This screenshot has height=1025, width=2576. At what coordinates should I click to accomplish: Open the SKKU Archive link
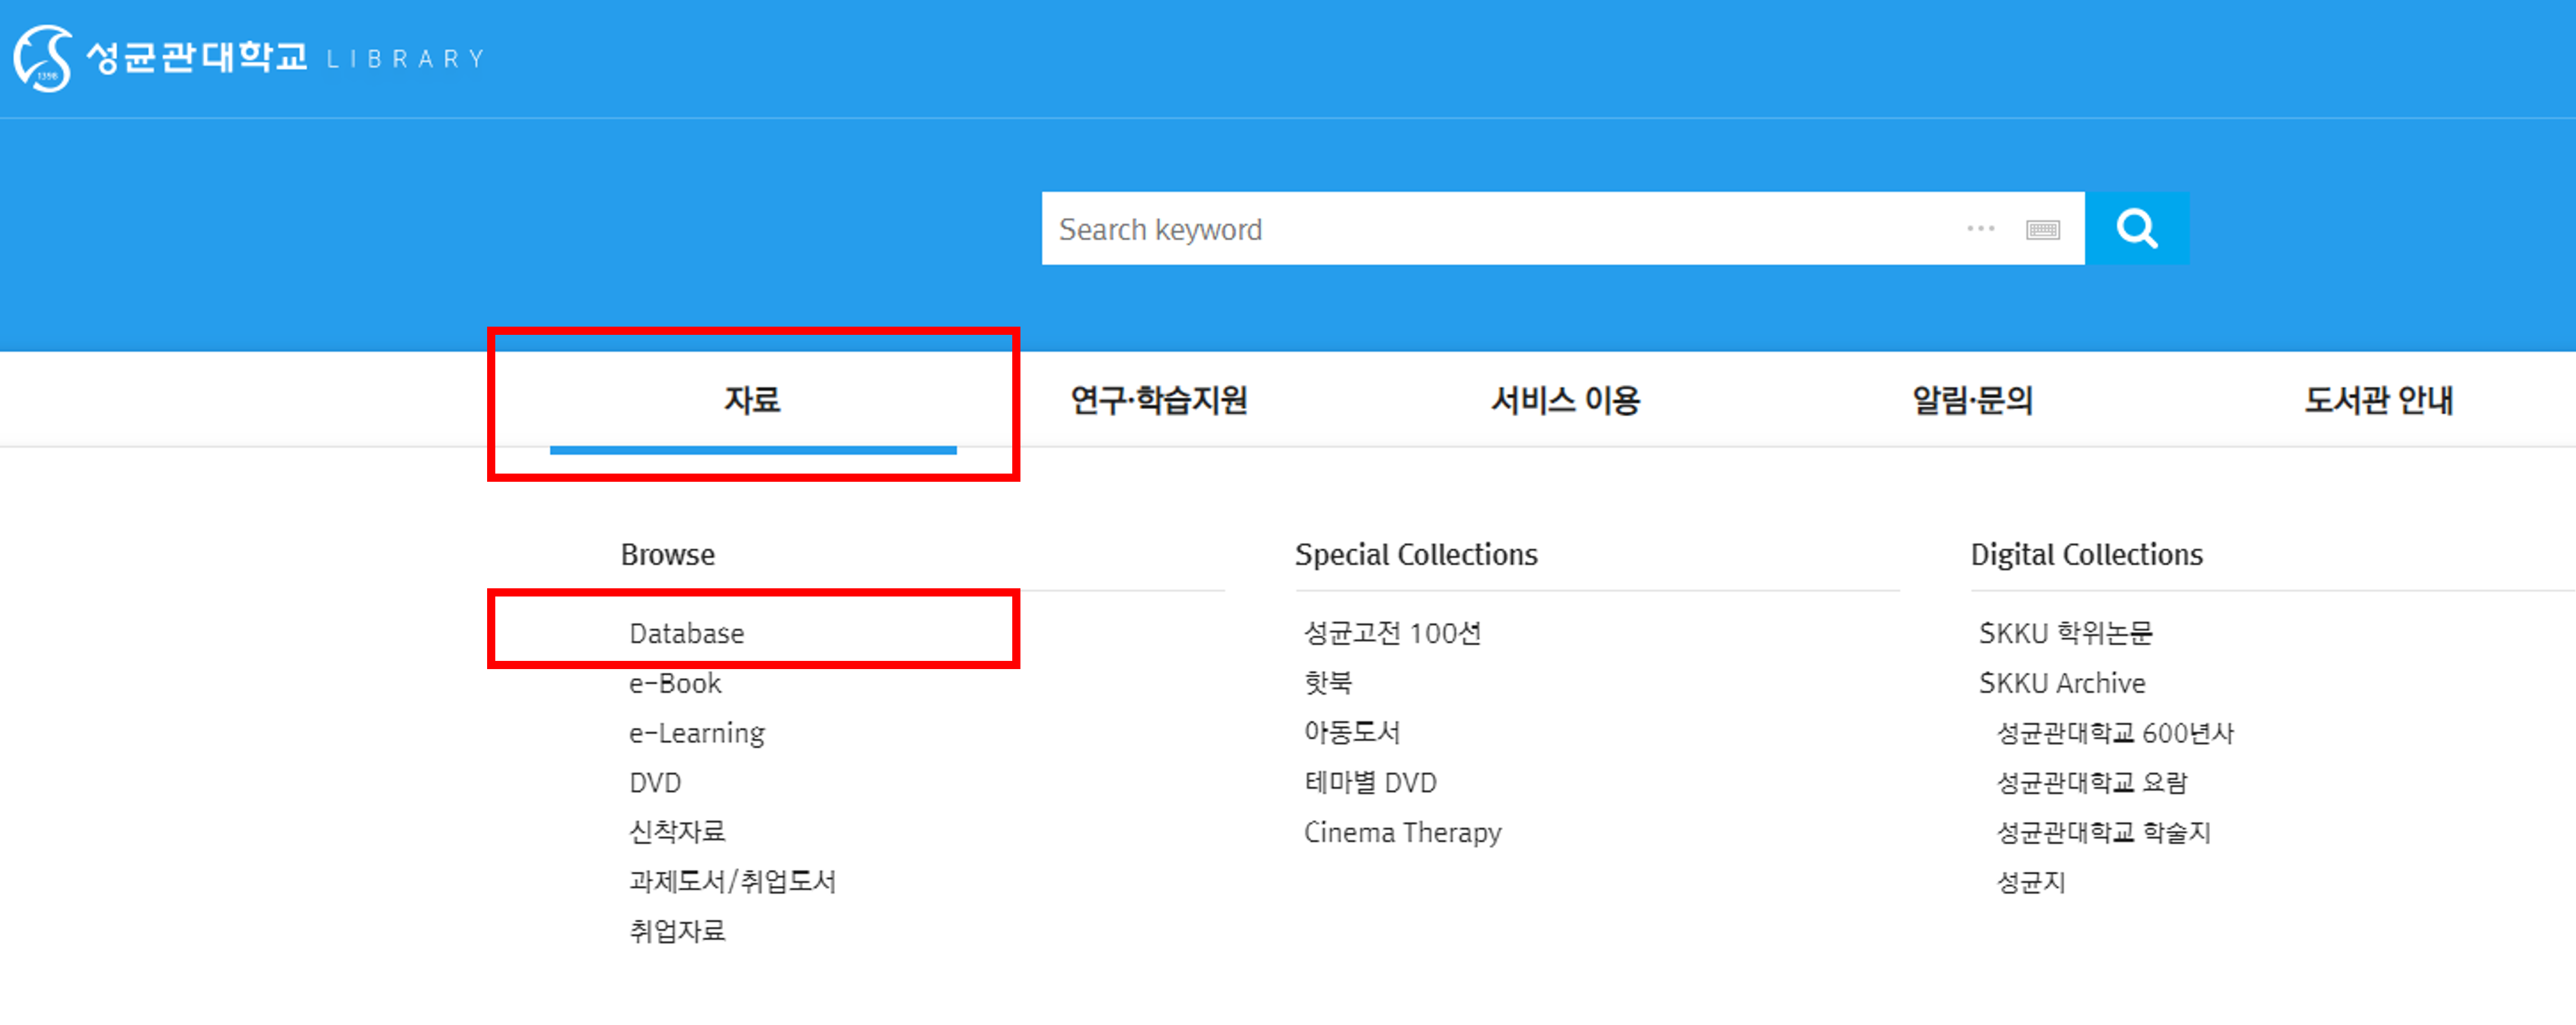click(2062, 683)
